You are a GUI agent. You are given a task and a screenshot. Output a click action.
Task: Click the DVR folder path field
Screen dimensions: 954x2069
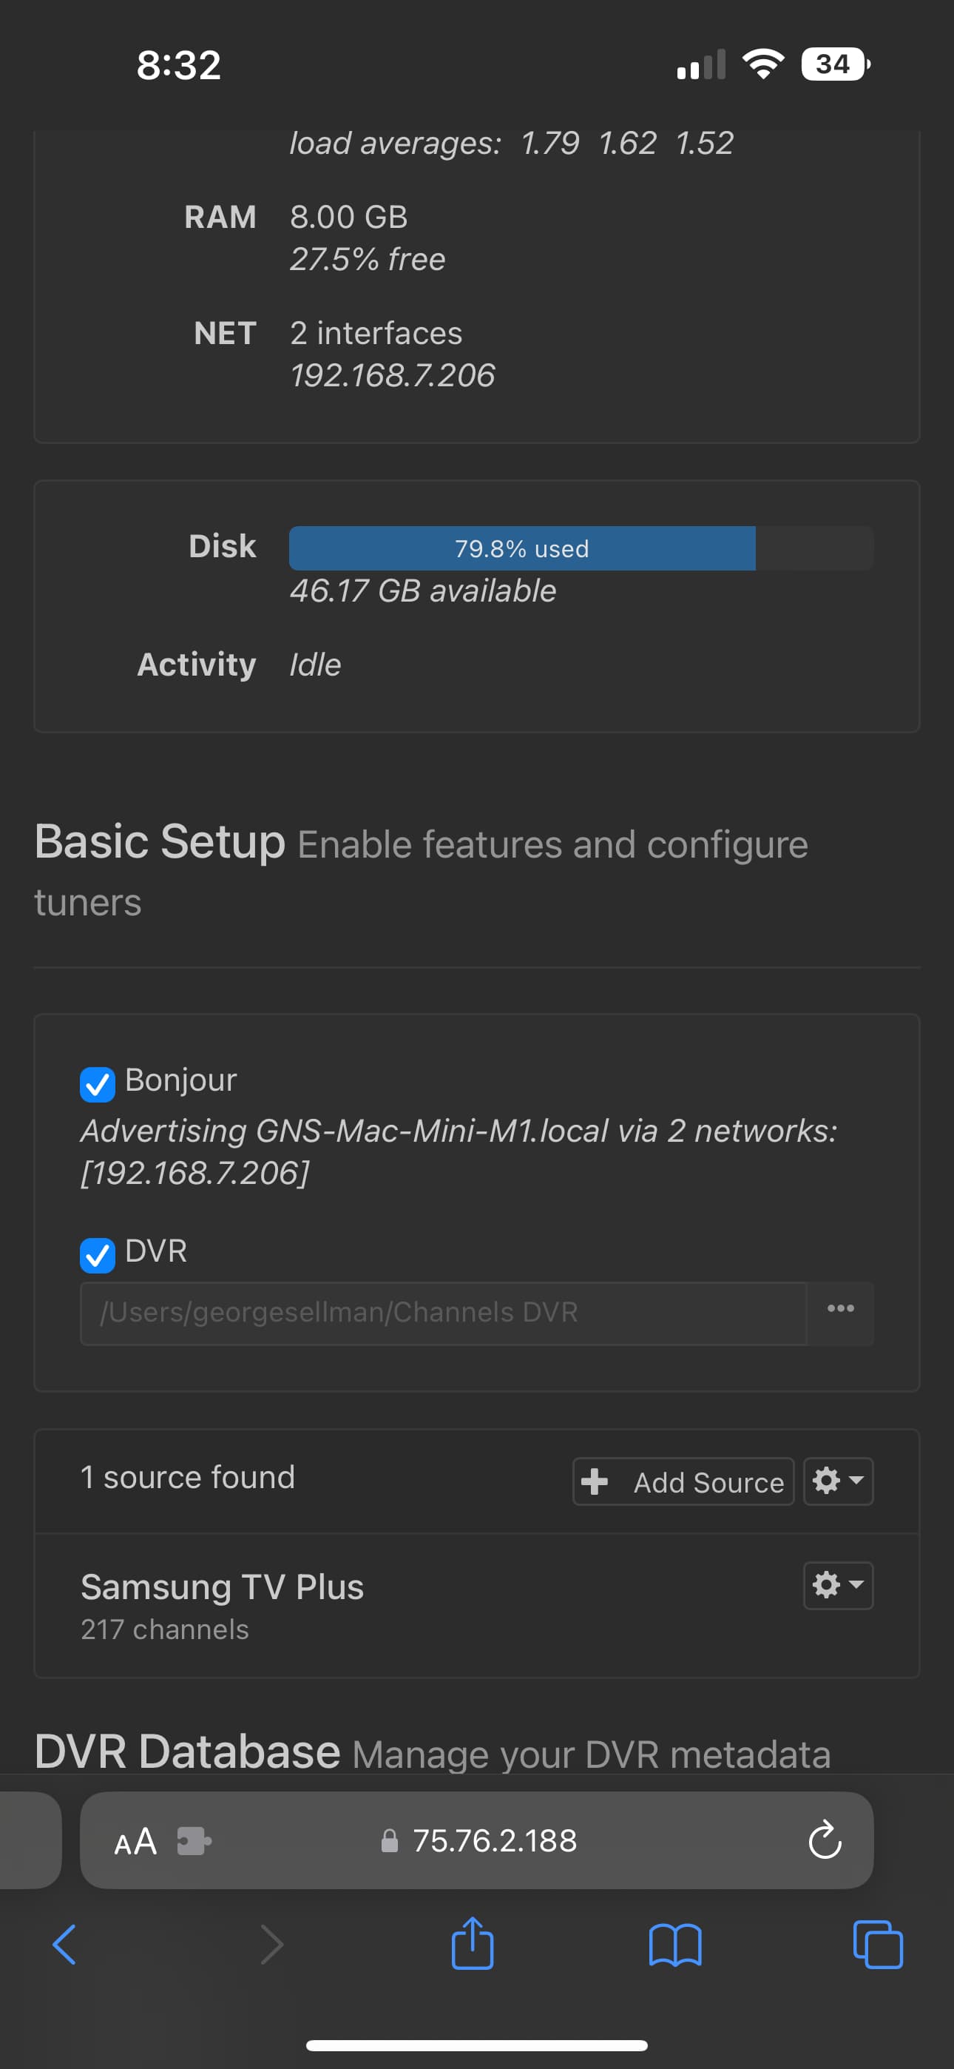[x=443, y=1313]
